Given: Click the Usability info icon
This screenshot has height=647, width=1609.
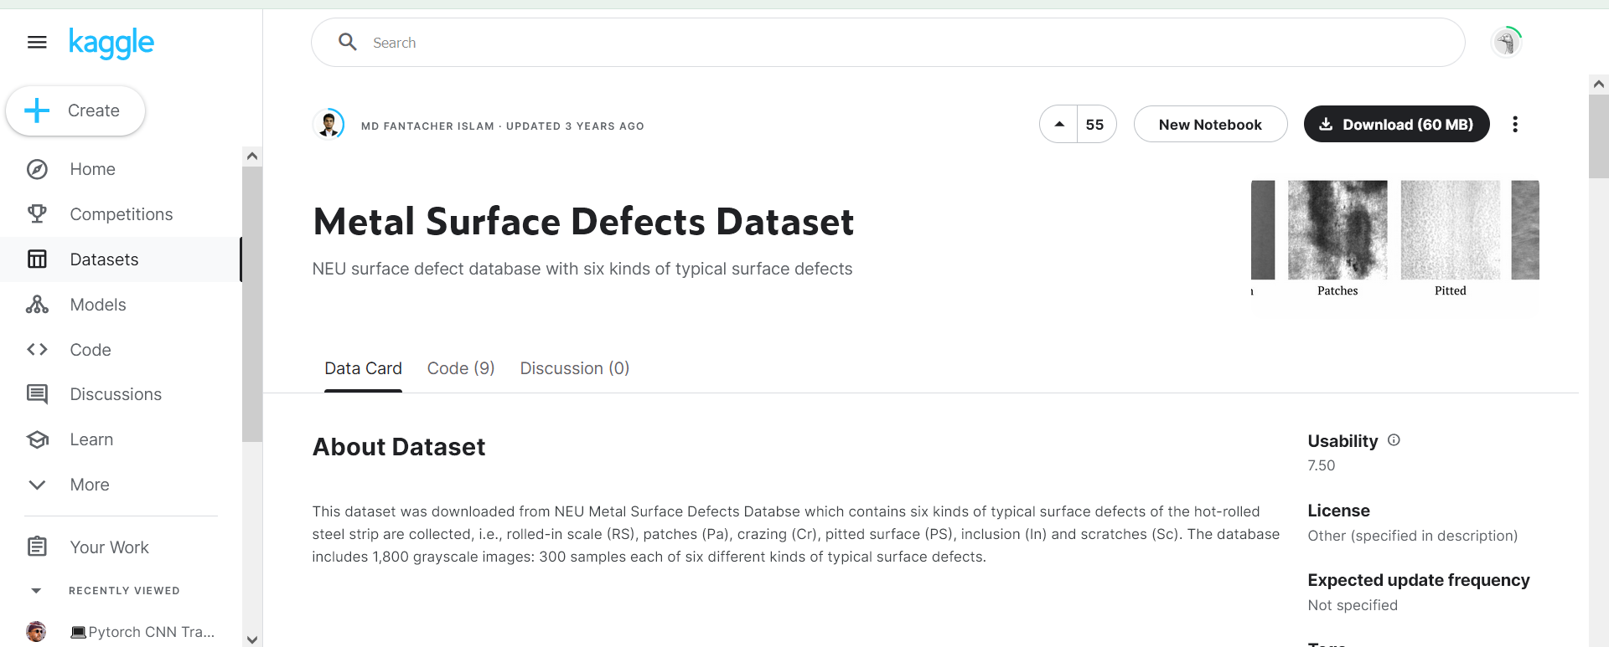Looking at the screenshot, I should pyautogui.click(x=1394, y=440).
